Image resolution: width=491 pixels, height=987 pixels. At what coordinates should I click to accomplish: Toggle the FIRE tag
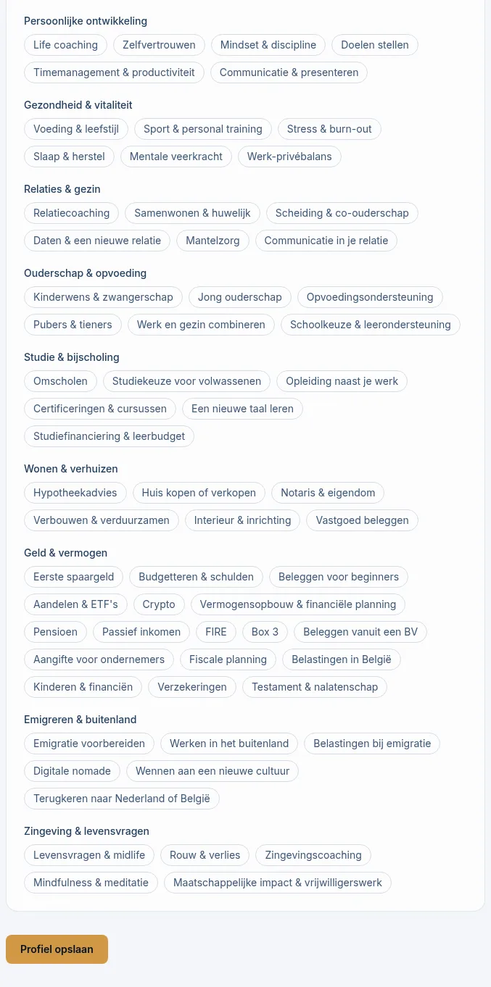coord(216,632)
